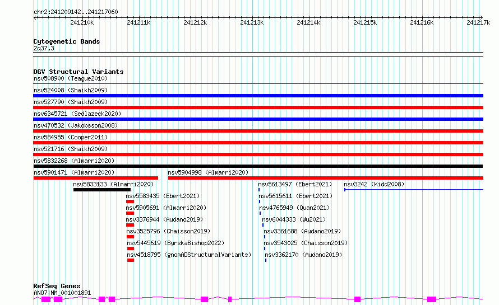Open the nsv3242 (Kidd2008) label
The width and height of the screenshot is (499, 305).
(x=374, y=184)
